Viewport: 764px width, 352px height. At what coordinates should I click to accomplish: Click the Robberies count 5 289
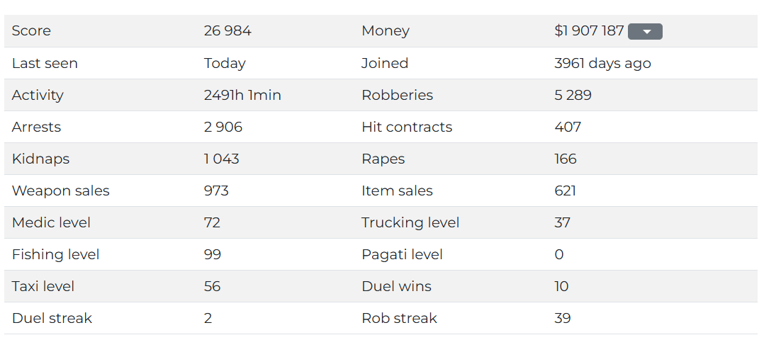tap(573, 95)
